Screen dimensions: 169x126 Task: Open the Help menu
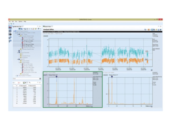(25, 21)
